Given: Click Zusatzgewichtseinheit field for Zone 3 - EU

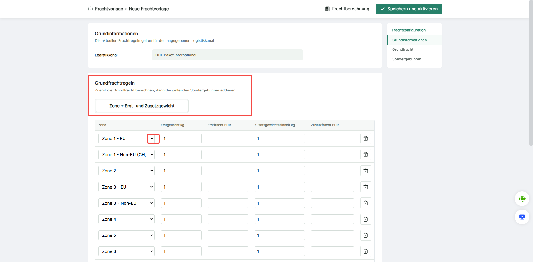Looking at the screenshot, I should pyautogui.click(x=280, y=187).
